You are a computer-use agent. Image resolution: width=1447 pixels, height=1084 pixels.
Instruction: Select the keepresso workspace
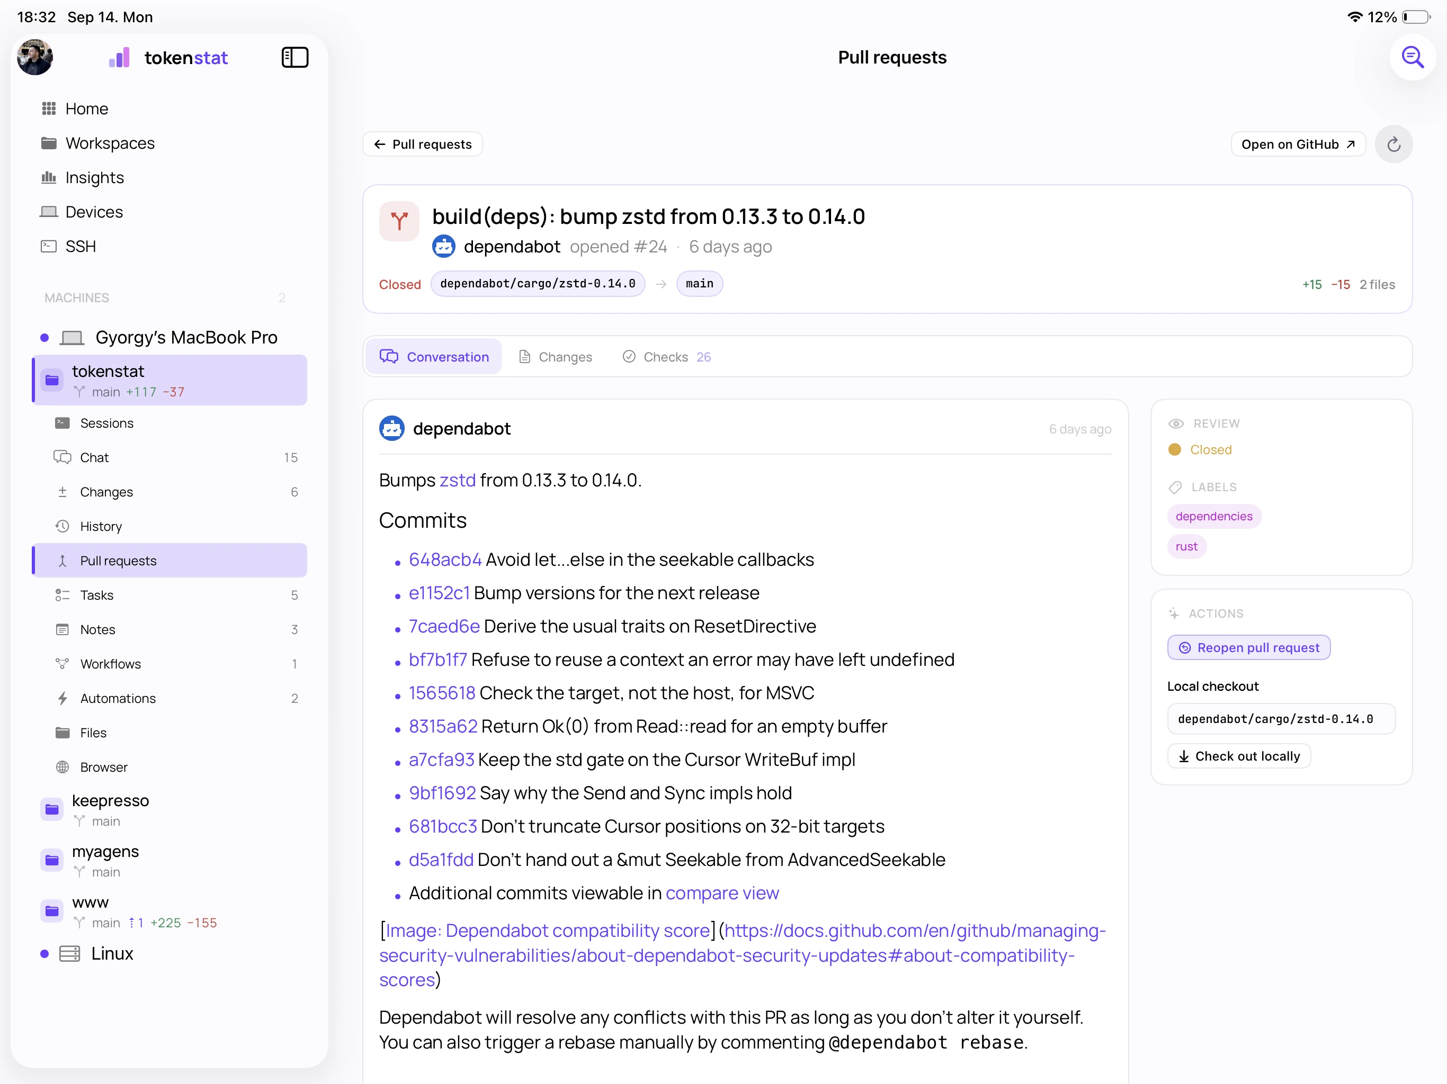(x=169, y=810)
